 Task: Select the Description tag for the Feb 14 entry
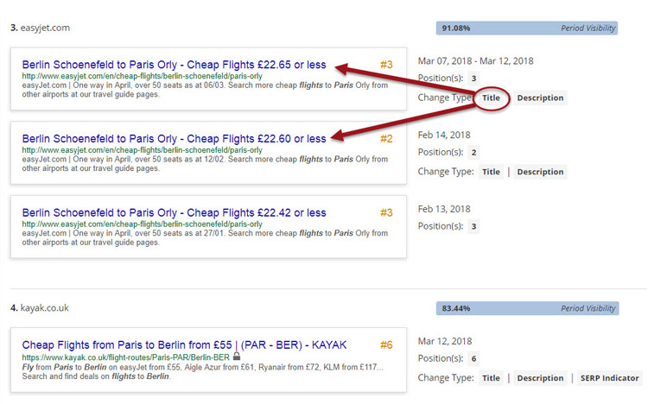(540, 172)
